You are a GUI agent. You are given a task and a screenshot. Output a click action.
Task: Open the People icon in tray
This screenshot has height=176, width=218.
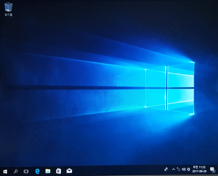[166, 169]
